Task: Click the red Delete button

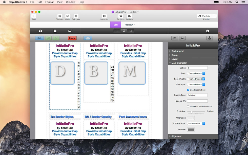Action: [x=72, y=38]
